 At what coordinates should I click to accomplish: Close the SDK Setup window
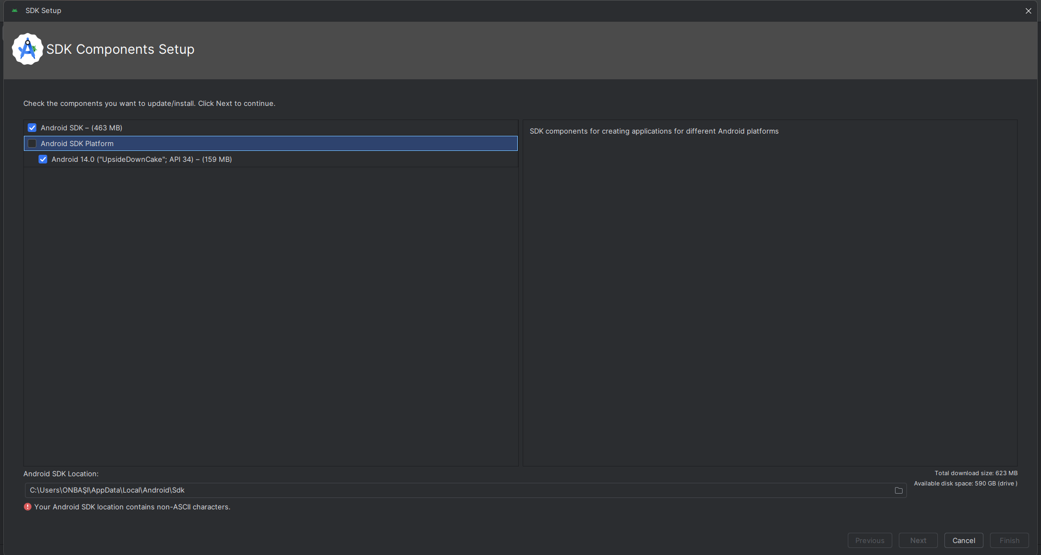tap(1029, 11)
